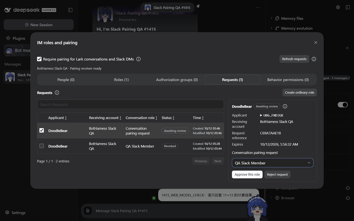The height and width of the screenshot is (221, 354).
Task: Switch to the Roles (1) tab
Action: (121, 80)
